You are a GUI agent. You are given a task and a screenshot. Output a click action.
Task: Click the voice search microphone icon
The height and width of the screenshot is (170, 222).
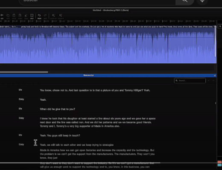tap(202, 1)
